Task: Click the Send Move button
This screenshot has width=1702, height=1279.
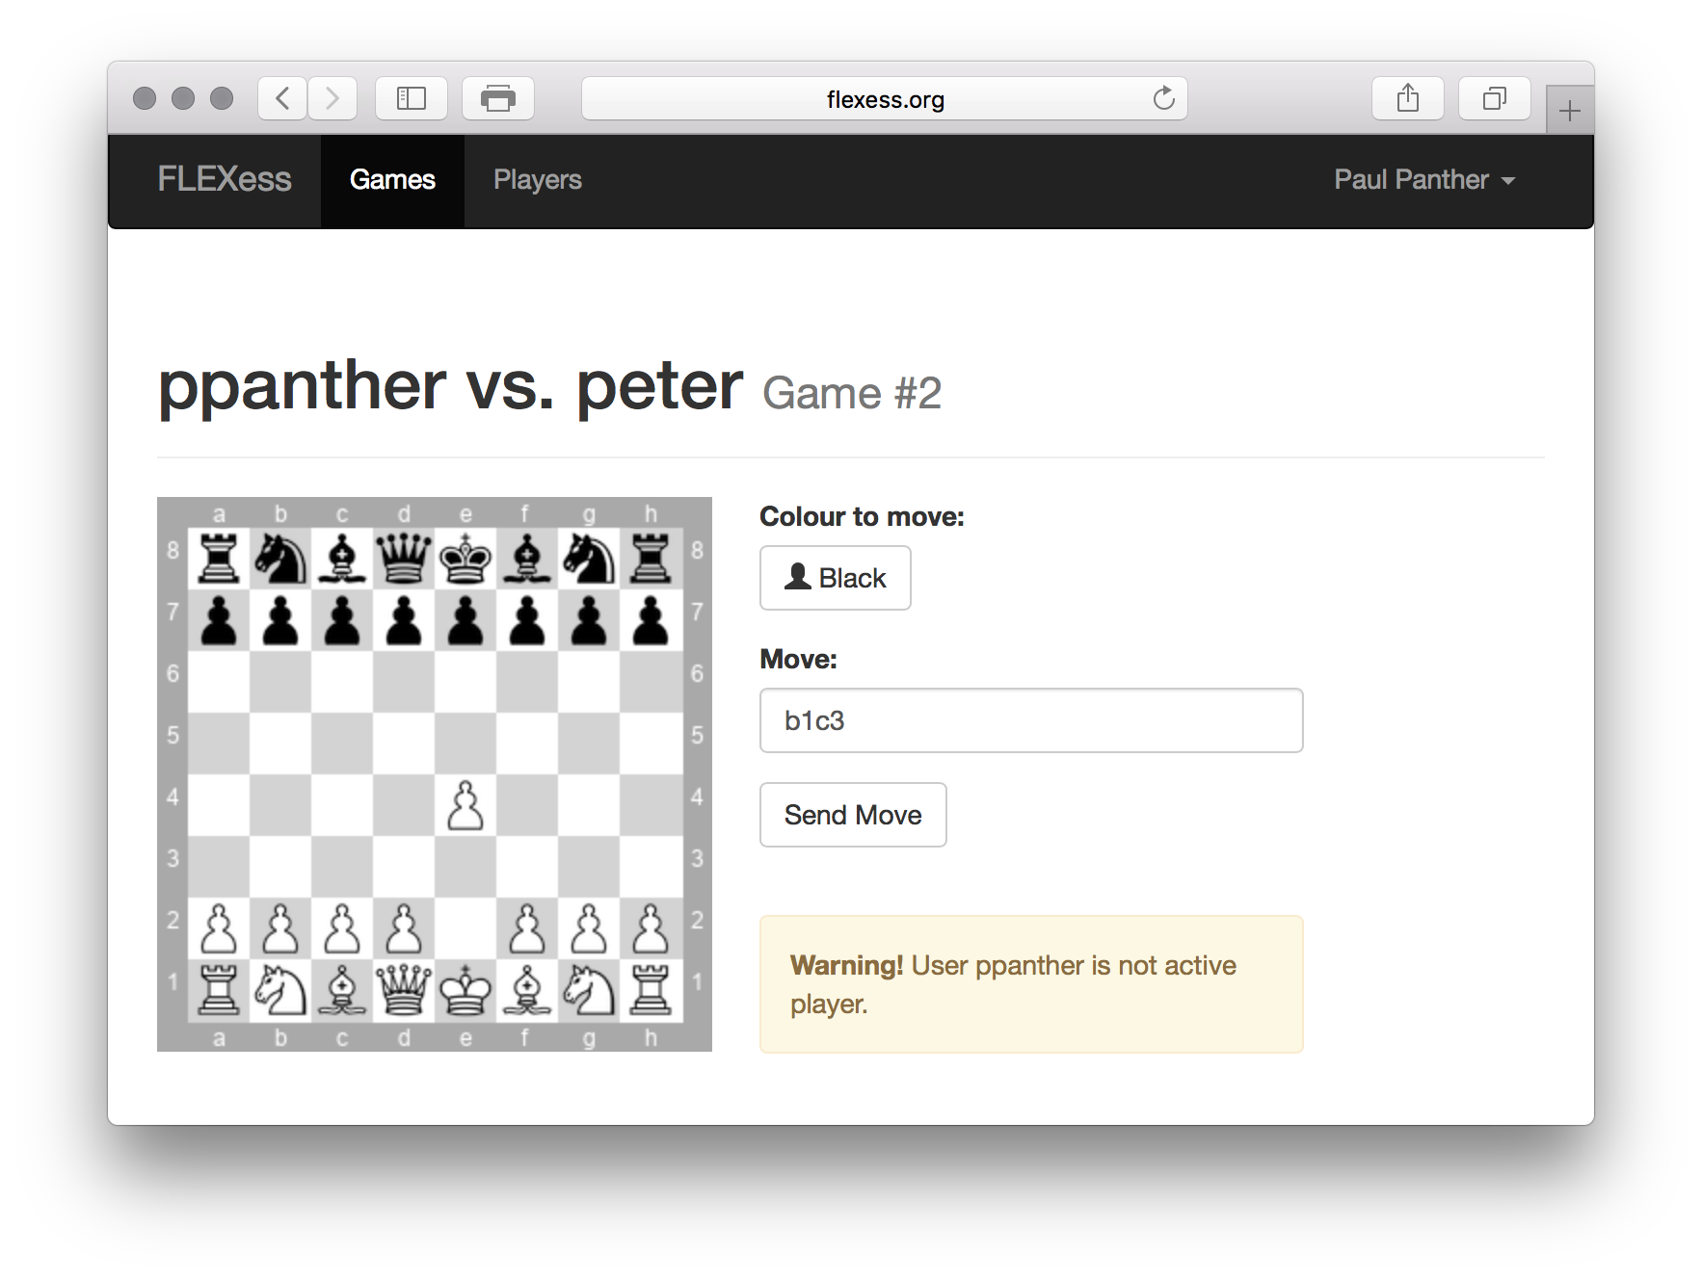Action: click(853, 815)
